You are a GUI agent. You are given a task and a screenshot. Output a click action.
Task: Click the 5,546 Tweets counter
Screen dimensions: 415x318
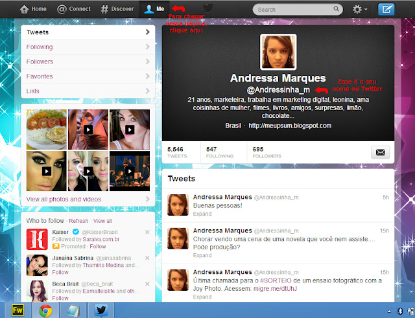(x=177, y=153)
